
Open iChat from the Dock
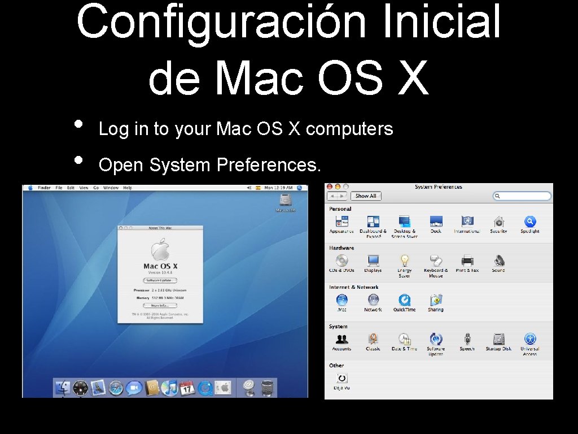[x=133, y=388]
